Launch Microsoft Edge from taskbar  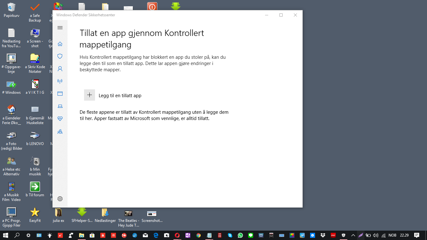pyautogui.click(x=156, y=235)
